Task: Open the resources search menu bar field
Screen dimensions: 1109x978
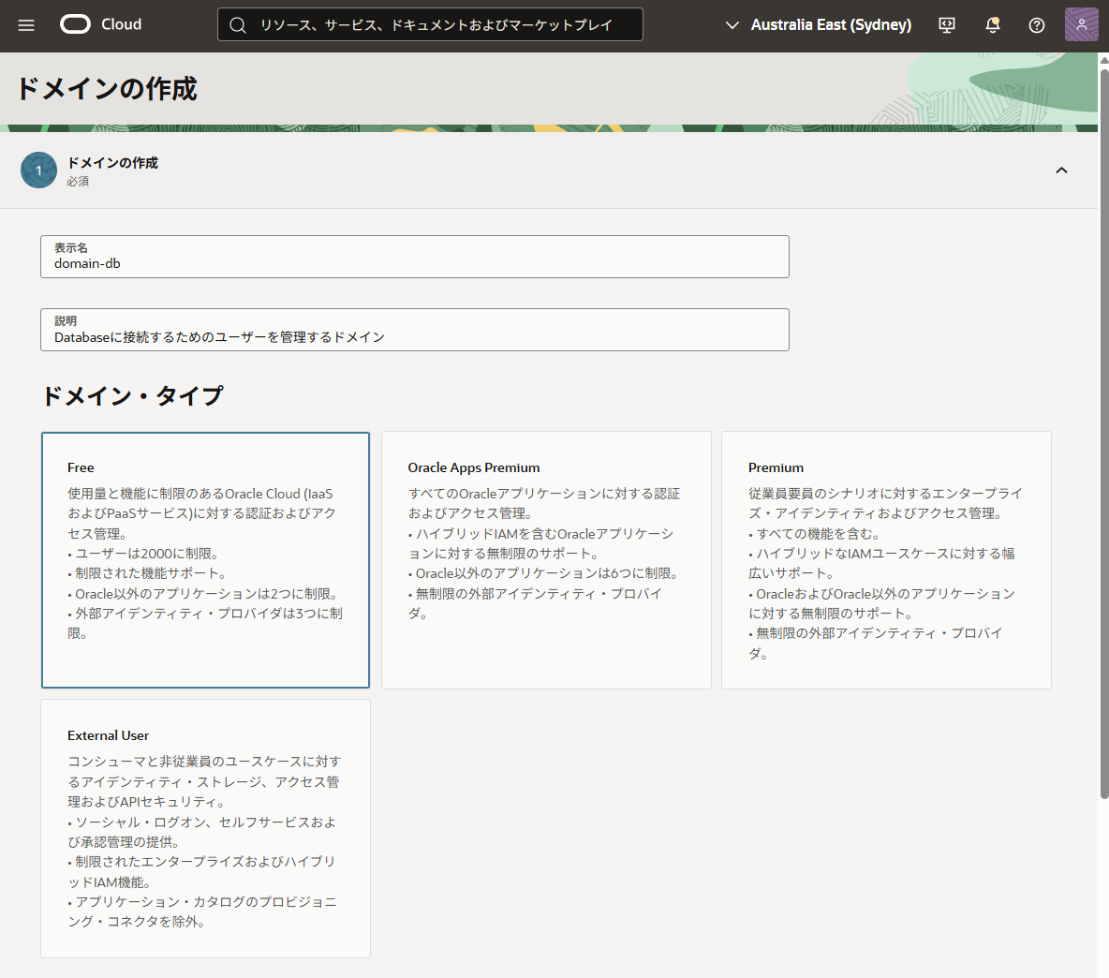Action: pos(430,24)
